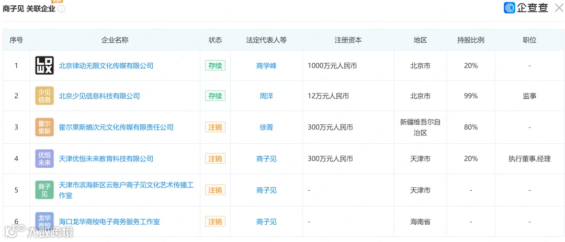Open 北京少见信息科技有限公司 link
This screenshot has height=242, width=565.
[99, 96]
